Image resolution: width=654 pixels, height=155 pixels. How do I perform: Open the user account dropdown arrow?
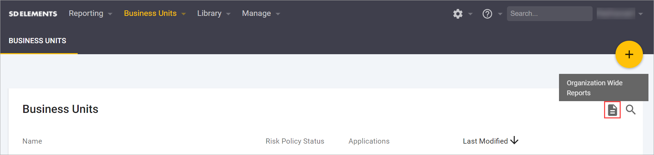pyautogui.click(x=640, y=14)
